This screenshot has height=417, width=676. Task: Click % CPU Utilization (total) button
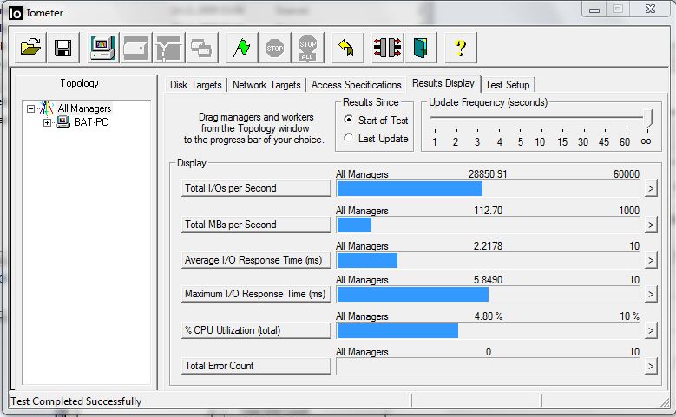[256, 330]
